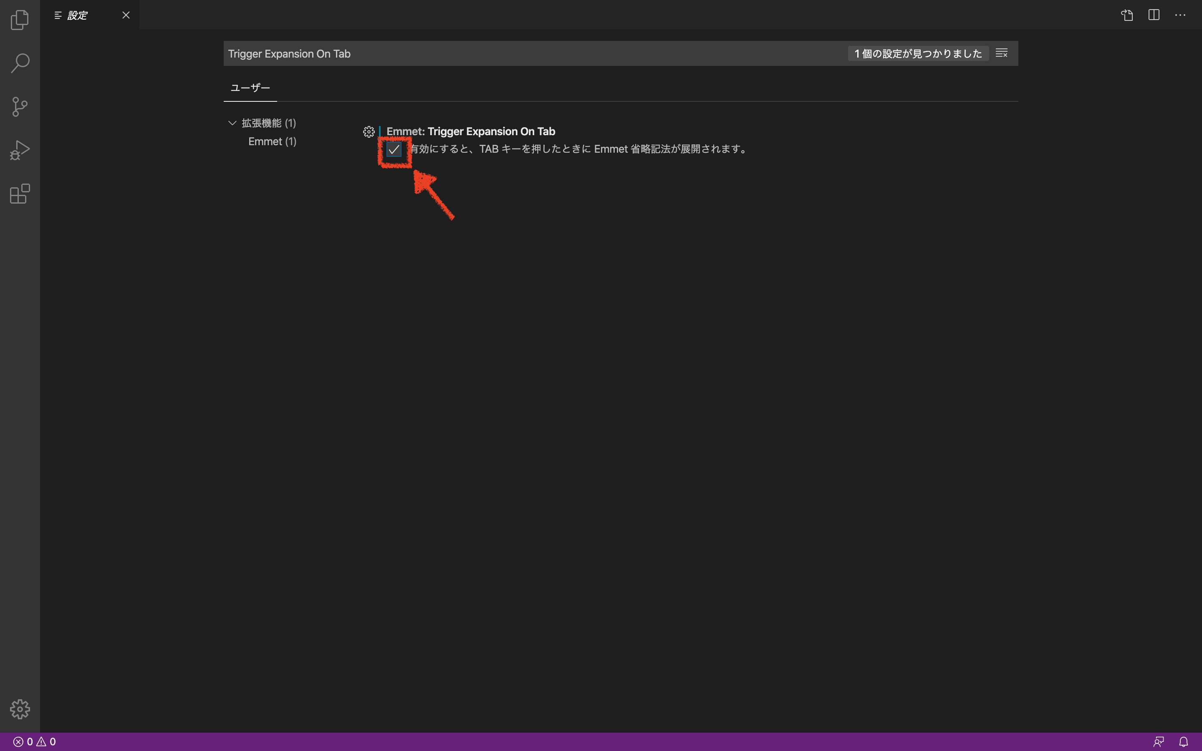
Task: Open the Search view
Action: 19,63
